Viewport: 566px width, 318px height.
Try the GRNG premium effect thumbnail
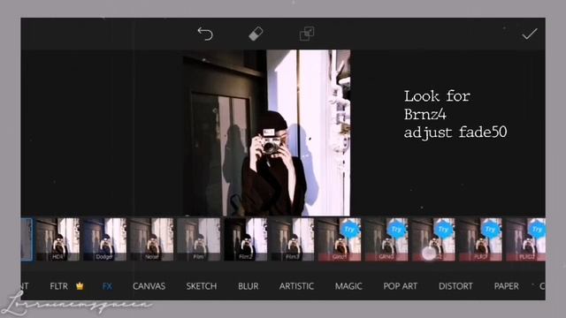(x=386, y=239)
